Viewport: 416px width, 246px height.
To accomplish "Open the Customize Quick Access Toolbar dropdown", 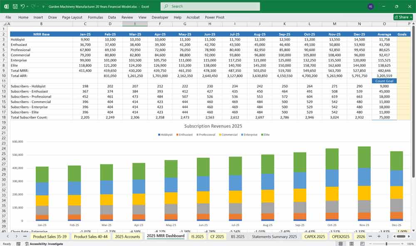I will [x=43, y=6].
